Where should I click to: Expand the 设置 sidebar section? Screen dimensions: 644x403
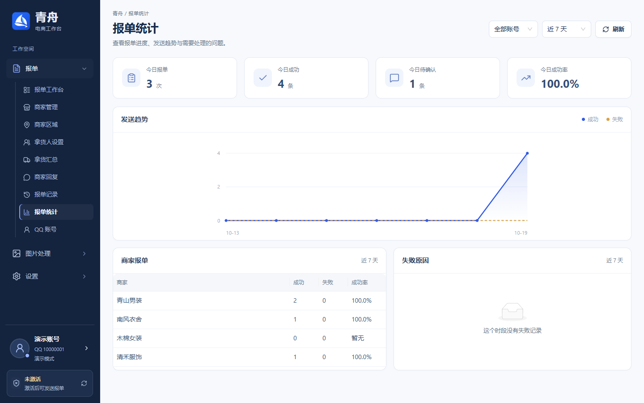coord(50,276)
